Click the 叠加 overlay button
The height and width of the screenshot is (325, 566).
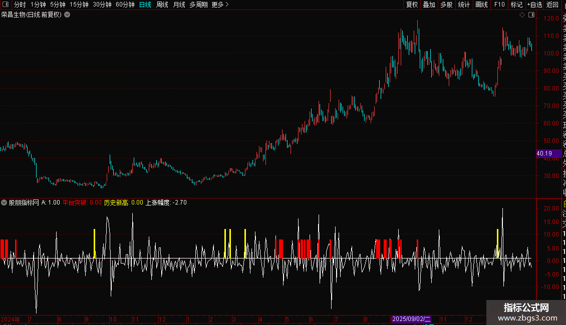[429, 4]
